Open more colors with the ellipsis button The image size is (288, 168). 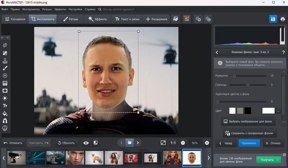278,111
